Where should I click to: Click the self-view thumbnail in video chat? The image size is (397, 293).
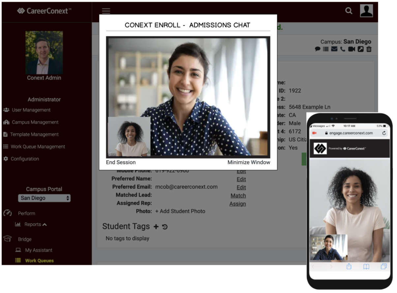(x=129, y=137)
